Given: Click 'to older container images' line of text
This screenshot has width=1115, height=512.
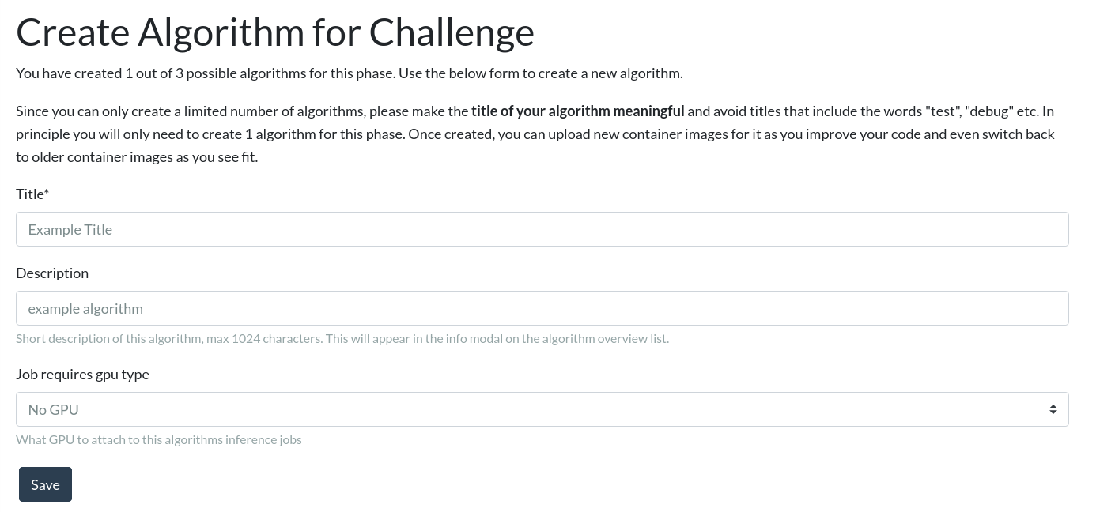Looking at the screenshot, I should [x=136, y=156].
